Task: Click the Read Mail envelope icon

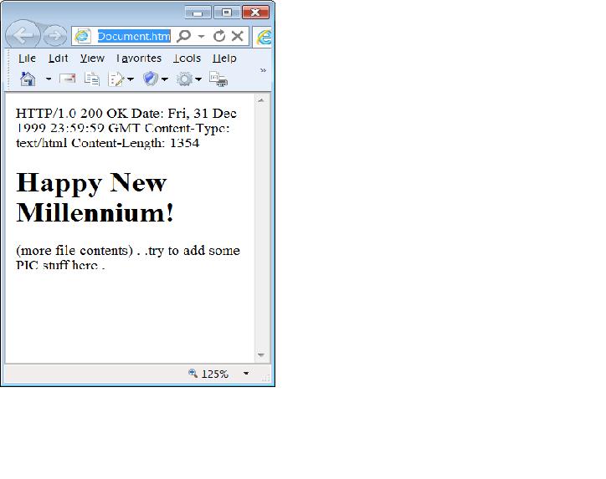Action: [68, 79]
